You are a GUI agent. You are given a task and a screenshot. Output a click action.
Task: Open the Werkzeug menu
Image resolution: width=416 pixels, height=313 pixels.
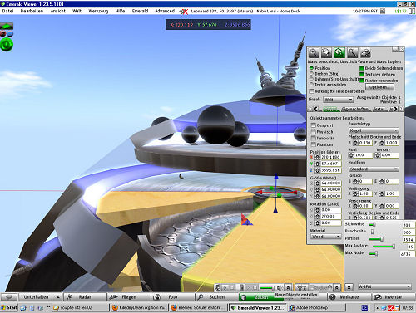coord(98,11)
